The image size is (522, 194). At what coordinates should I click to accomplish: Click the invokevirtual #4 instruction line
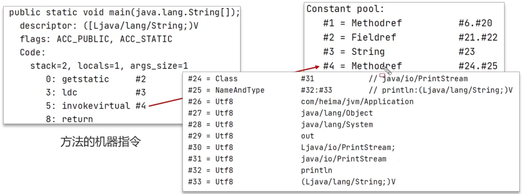pos(96,106)
